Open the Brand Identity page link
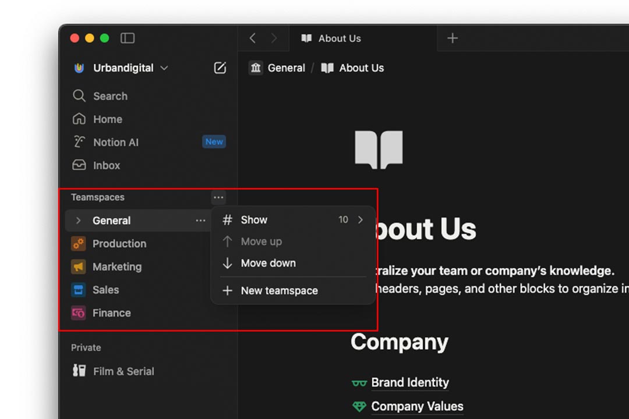This screenshot has height=419, width=629. tap(410, 382)
